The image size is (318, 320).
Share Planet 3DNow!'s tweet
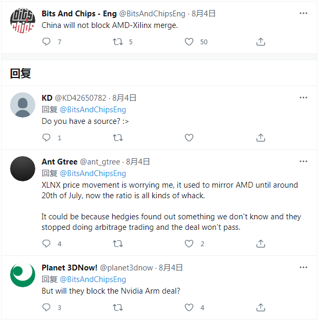coord(261,307)
